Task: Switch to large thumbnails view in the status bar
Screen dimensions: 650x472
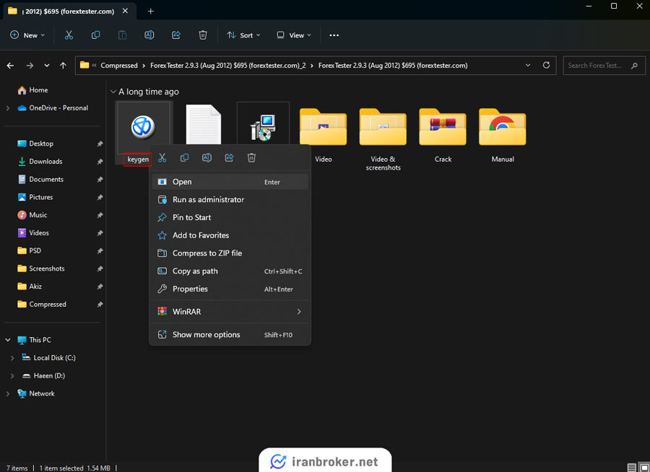Action: point(645,468)
